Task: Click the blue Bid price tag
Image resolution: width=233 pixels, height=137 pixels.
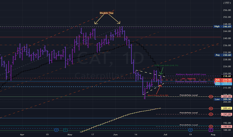Action: click(x=223, y=84)
